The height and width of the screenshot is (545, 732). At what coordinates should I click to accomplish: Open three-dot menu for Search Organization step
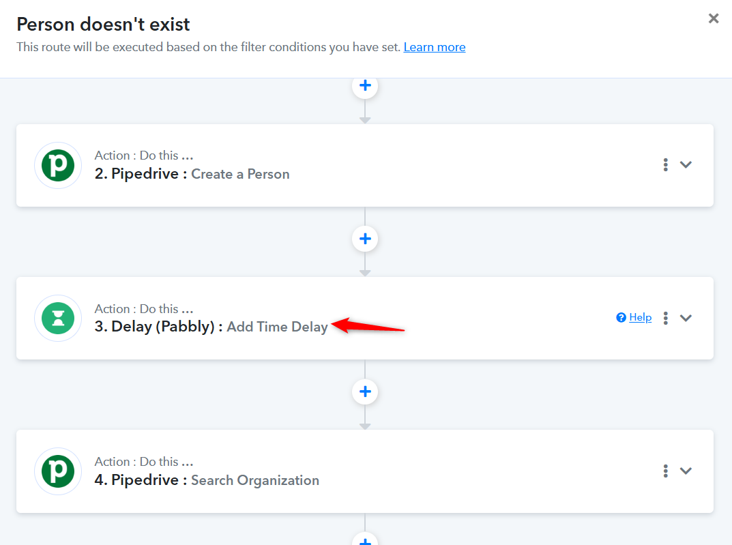666,471
